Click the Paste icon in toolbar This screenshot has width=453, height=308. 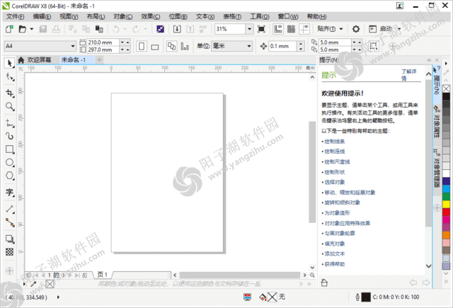click(x=99, y=29)
